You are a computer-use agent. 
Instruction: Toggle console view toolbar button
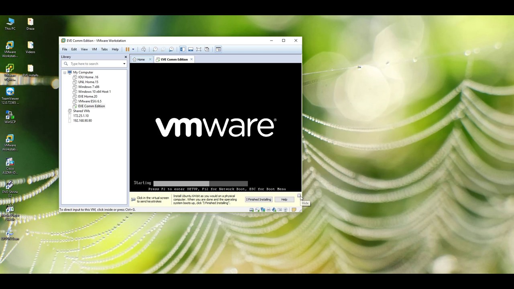point(218,49)
